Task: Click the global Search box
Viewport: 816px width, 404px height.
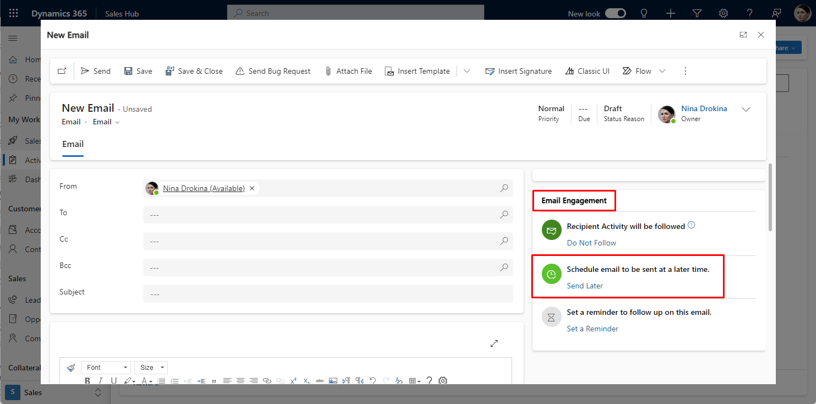Action: [x=356, y=13]
